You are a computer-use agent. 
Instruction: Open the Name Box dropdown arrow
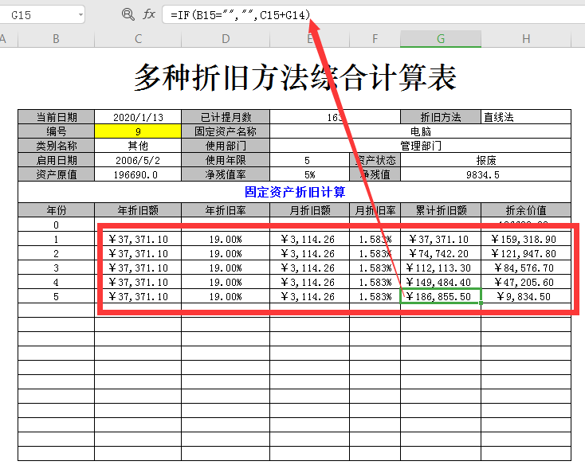coord(80,15)
